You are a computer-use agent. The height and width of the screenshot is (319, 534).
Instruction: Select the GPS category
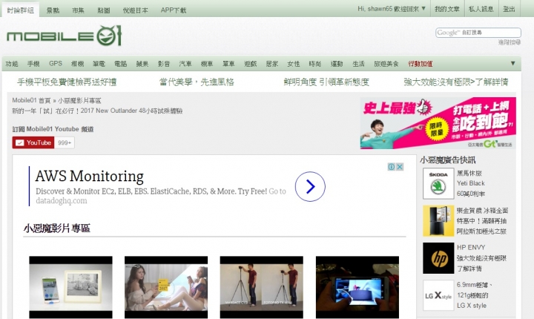(56, 63)
